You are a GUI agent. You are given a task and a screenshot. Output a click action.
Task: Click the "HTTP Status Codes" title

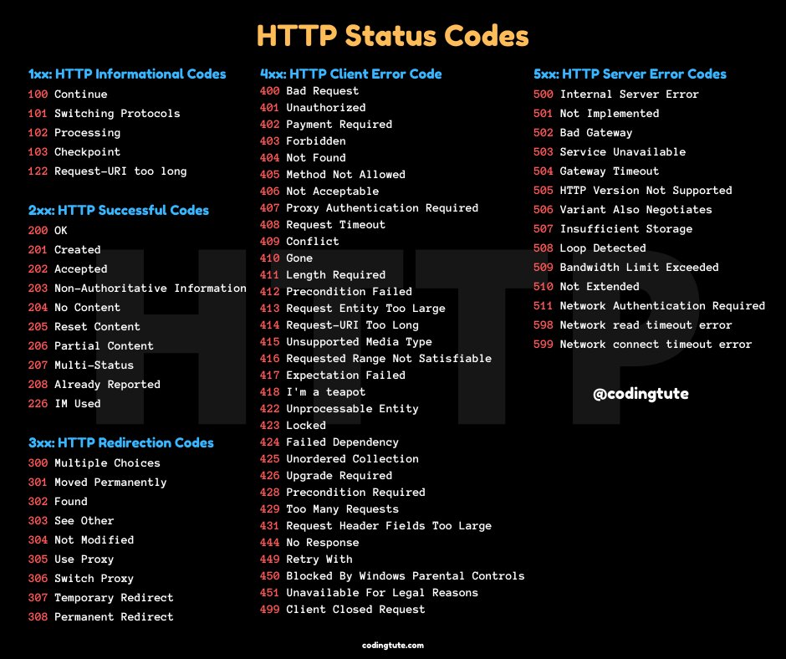392,36
